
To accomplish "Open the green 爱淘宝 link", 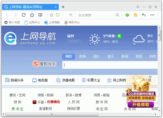I will coord(17,109).
